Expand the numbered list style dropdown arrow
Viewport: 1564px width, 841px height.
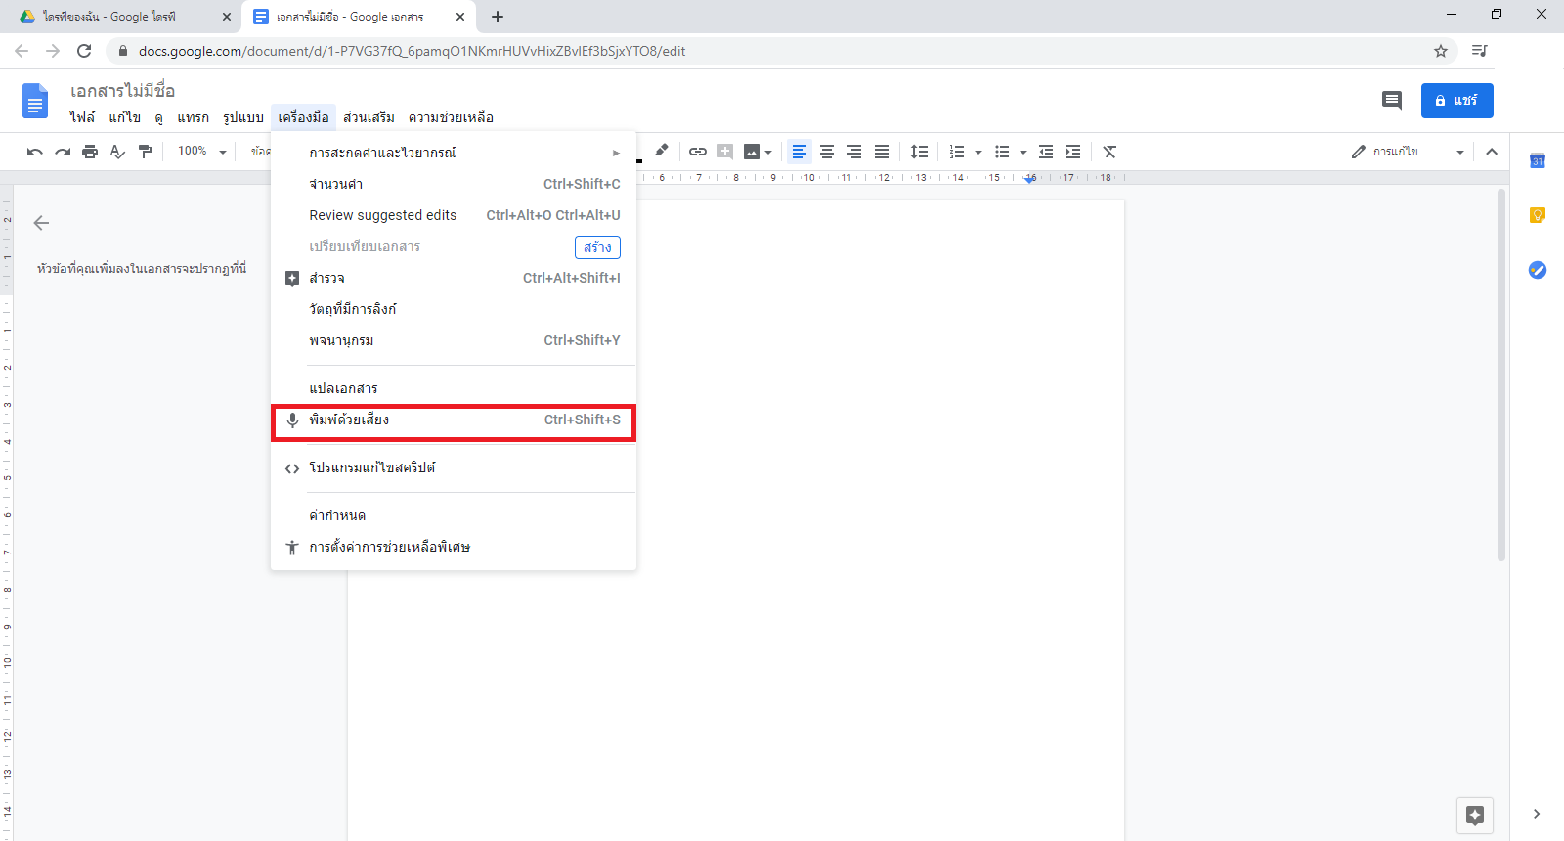tap(978, 152)
